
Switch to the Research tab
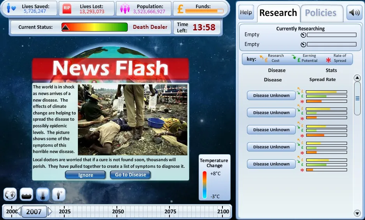[278, 13]
